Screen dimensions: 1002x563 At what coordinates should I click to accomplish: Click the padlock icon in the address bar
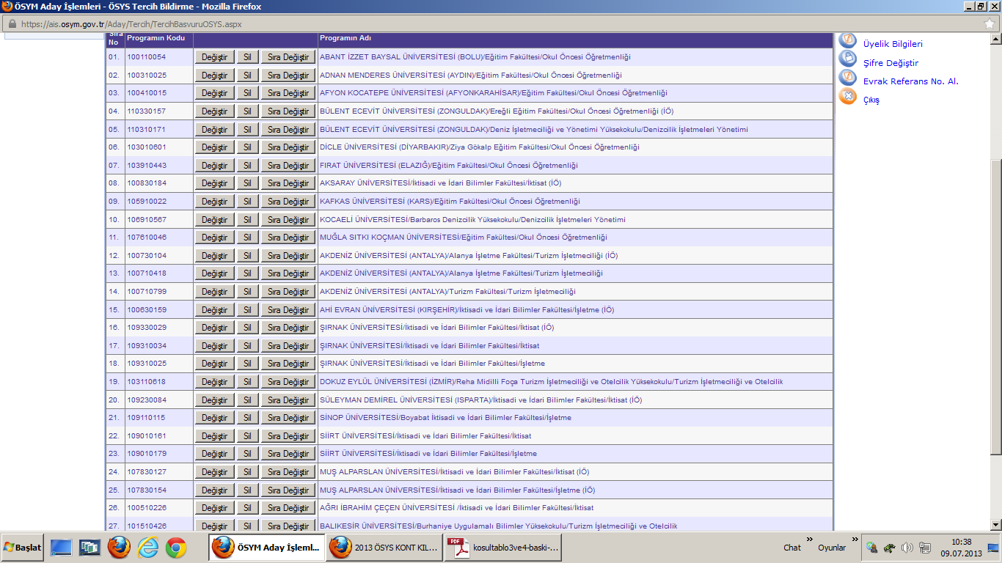pos(12,23)
